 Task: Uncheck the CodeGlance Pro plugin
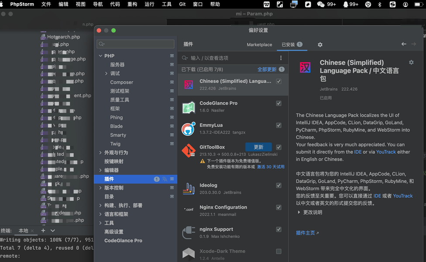coord(279,103)
